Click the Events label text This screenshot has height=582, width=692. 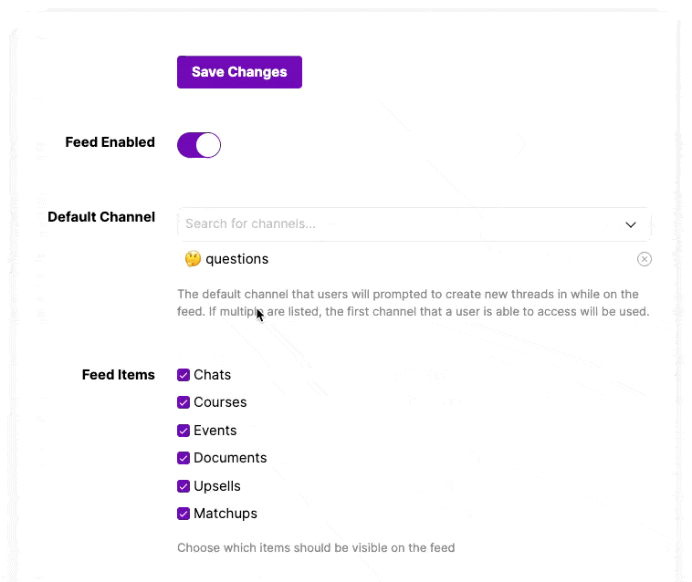[215, 431]
